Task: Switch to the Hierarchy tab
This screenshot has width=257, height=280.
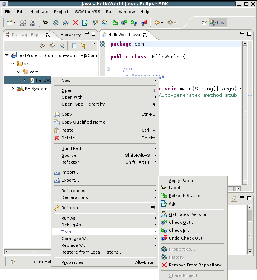Action: tap(70, 35)
